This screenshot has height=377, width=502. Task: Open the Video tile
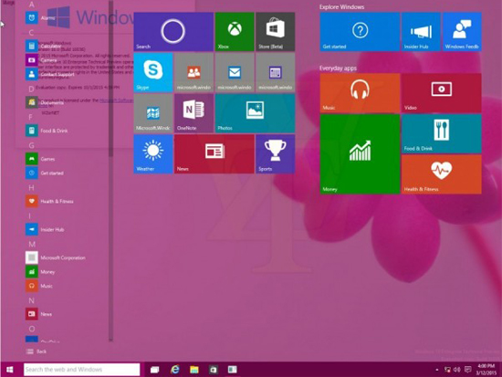[441, 93]
